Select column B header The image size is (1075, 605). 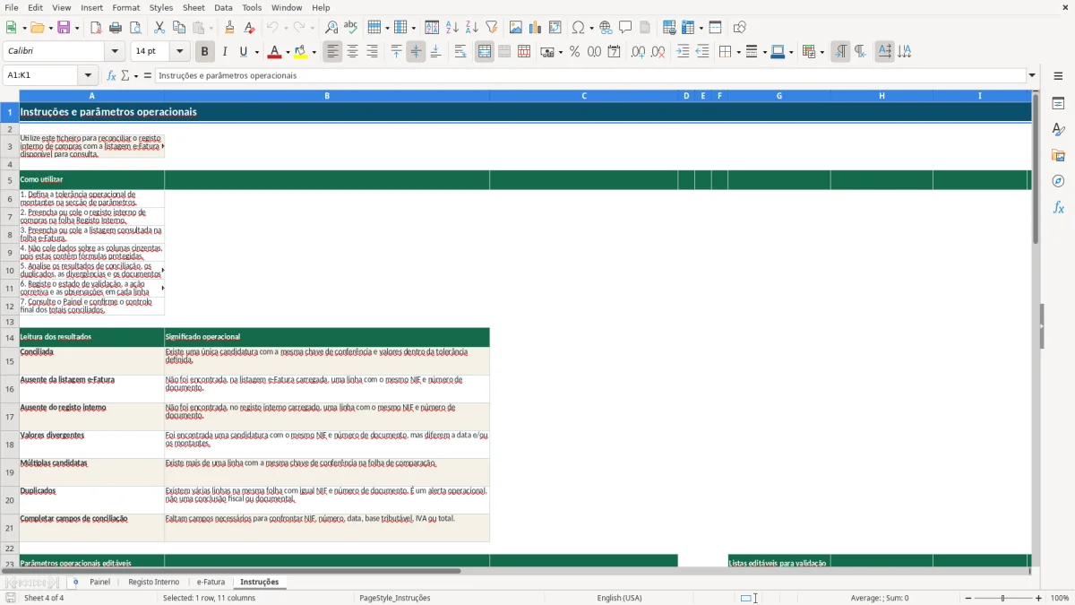(327, 95)
